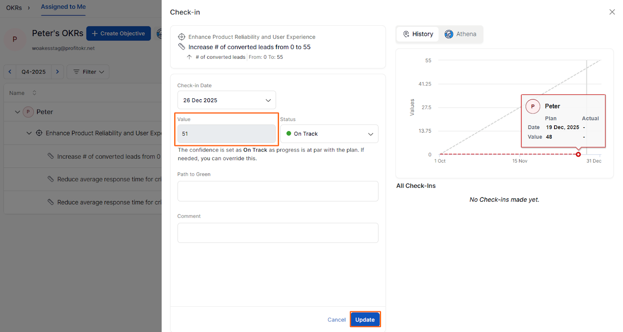Screen dimensions: 623x332
Task: Click the Comment text field
Action: click(x=278, y=233)
